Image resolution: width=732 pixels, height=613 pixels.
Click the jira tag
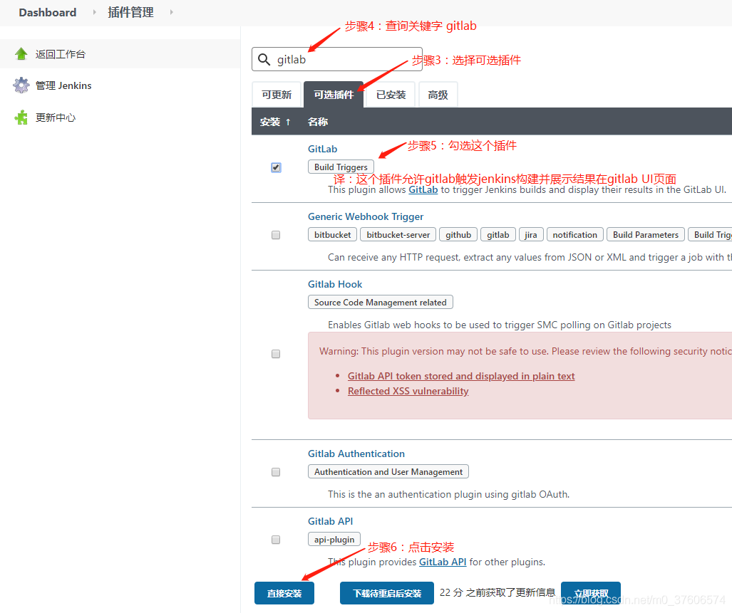[x=531, y=234]
